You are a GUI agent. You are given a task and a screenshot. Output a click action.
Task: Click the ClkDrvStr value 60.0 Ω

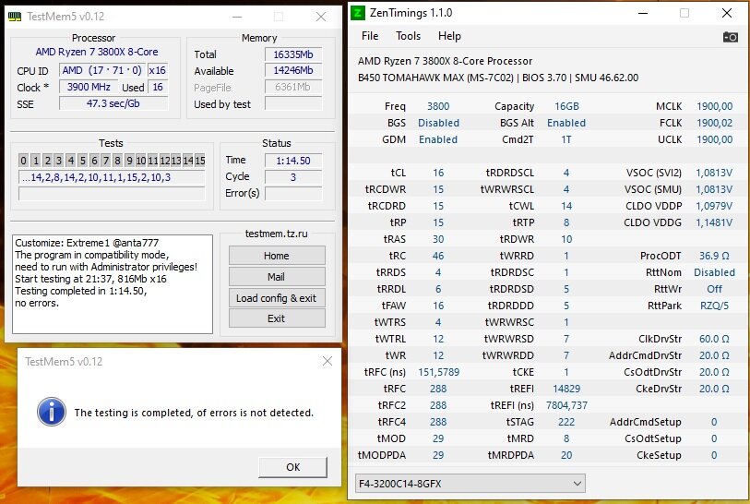point(714,339)
